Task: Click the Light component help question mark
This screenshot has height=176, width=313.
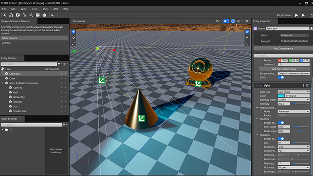Action: pos(304,85)
